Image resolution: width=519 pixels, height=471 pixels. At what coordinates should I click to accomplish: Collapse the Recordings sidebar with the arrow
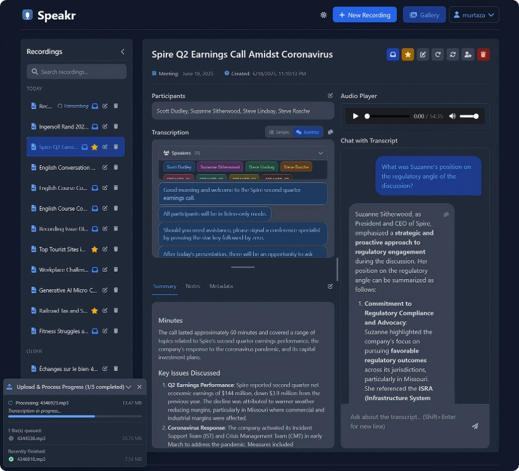(123, 52)
